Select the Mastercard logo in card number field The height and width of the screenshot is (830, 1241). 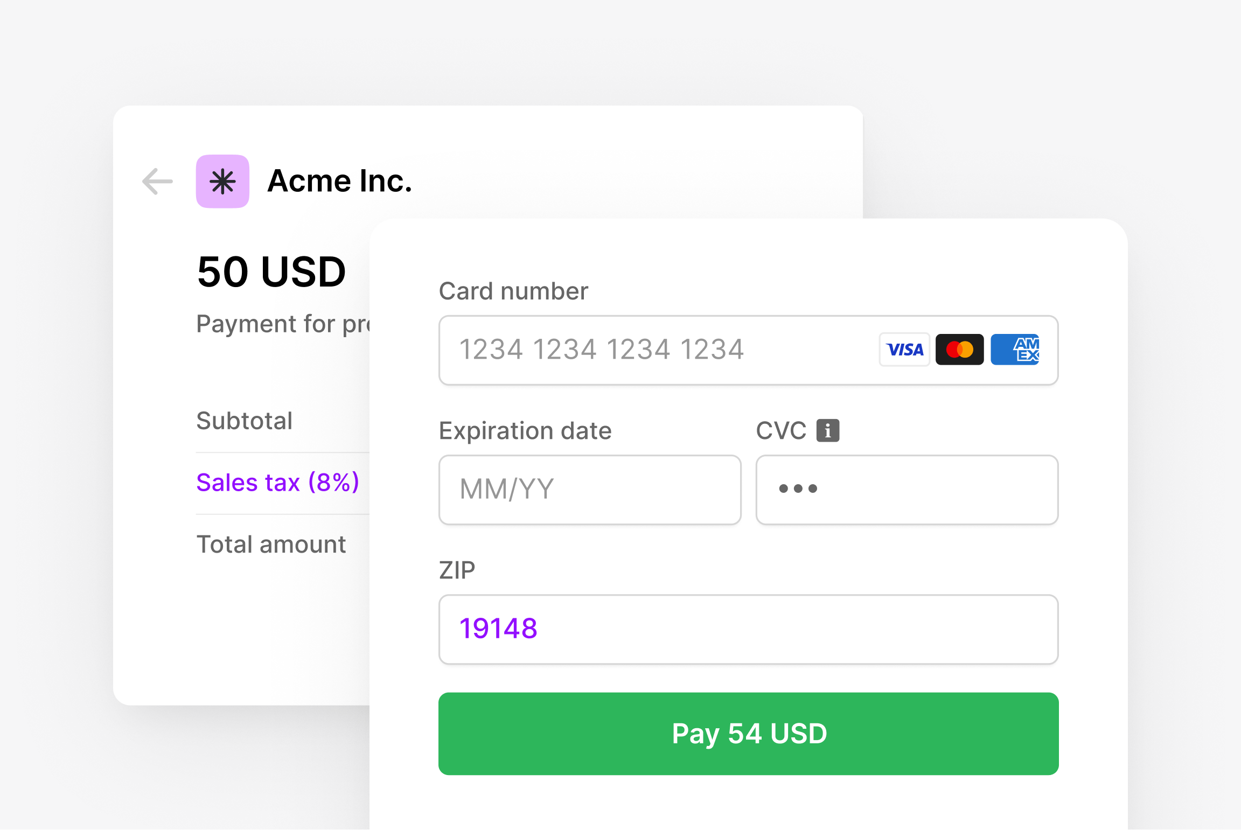point(960,350)
